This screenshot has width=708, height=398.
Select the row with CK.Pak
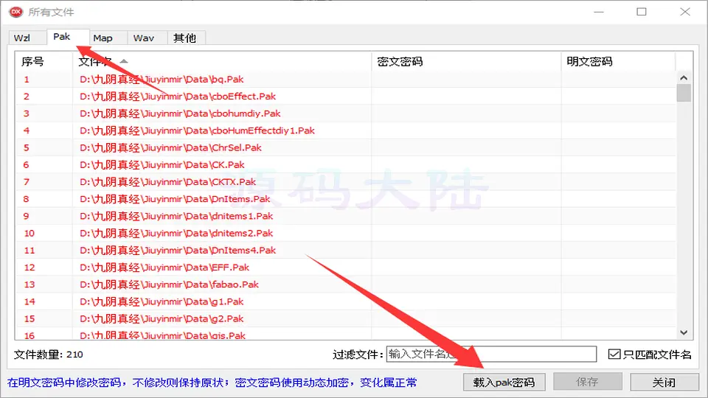click(x=346, y=164)
